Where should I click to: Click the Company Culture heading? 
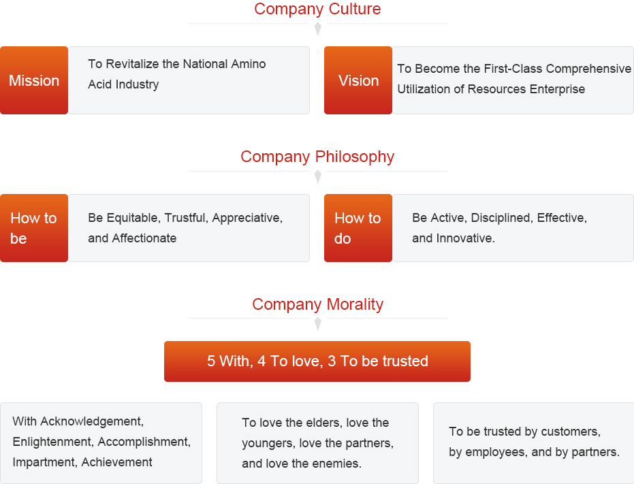click(x=317, y=10)
